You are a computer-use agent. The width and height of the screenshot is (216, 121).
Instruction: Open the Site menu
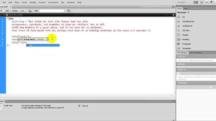pos(62,2)
